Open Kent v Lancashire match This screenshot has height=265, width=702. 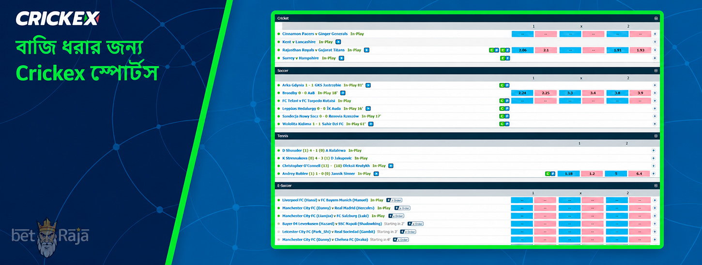(x=299, y=42)
